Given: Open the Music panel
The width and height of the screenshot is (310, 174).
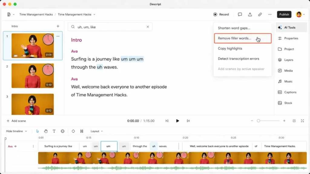Looking at the screenshot, I should [291, 81].
